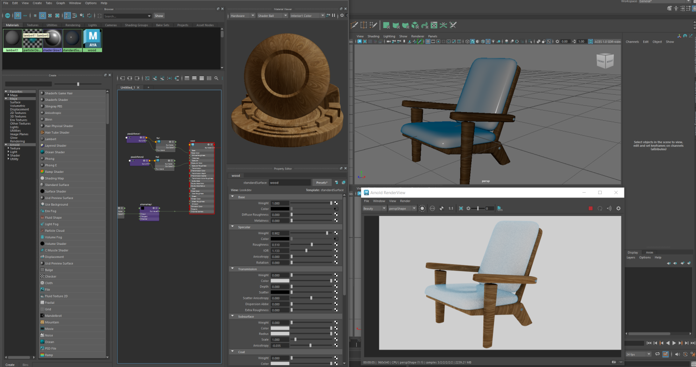Open the Graph menu in Hypershade
The width and height of the screenshot is (696, 367).
point(60,3)
